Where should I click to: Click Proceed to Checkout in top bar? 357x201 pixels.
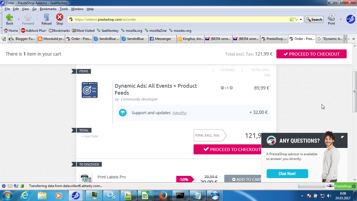[312, 54]
